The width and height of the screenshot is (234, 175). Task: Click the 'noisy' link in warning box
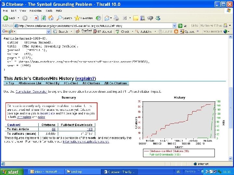[41, 117]
